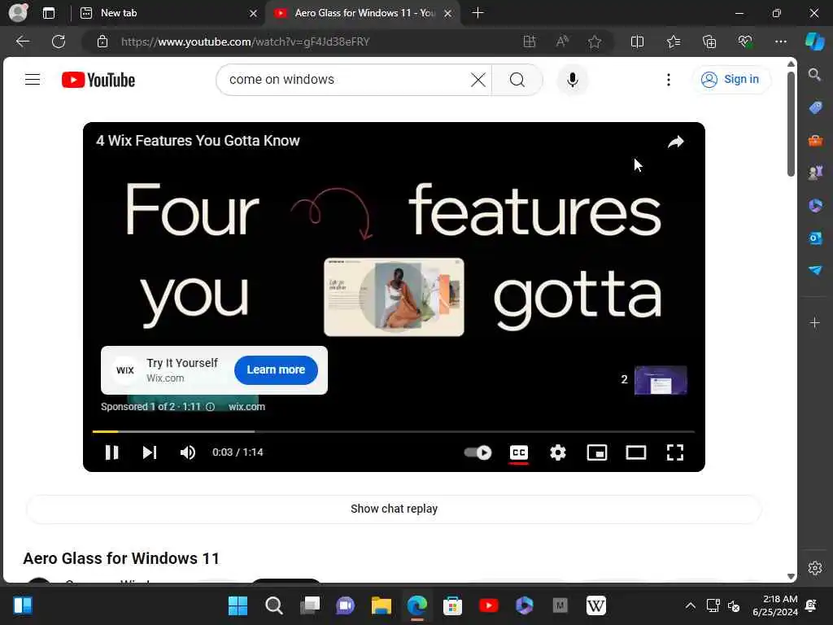833x625 pixels.
Task: Open Edge Settings and more menu
Action: (x=780, y=42)
